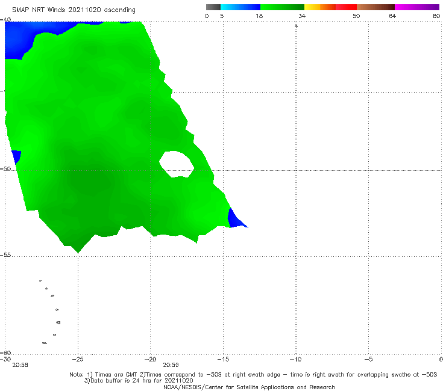The width and height of the screenshot is (446, 391).
Task: Click the '64' label under the color bar
Action: (392, 16)
